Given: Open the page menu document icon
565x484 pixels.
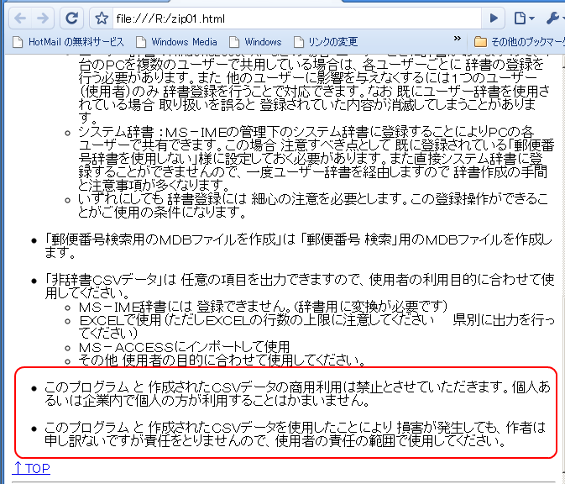Looking at the screenshot, I should coord(523,18).
